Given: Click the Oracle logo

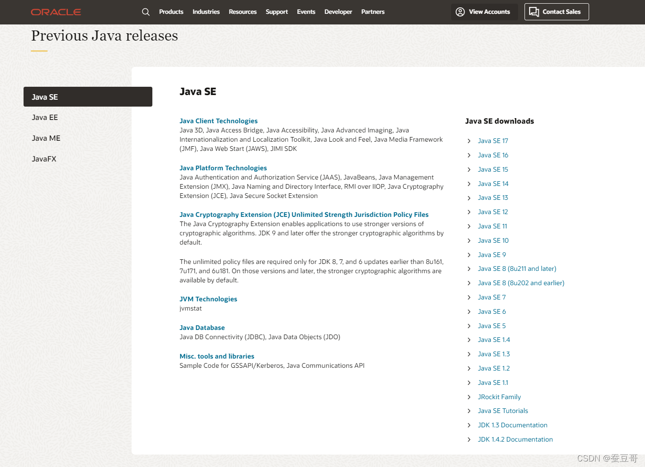Looking at the screenshot, I should (x=55, y=12).
